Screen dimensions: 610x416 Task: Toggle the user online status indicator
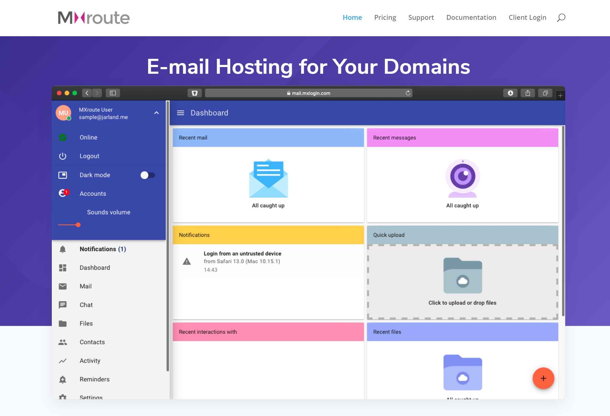(x=63, y=137)
